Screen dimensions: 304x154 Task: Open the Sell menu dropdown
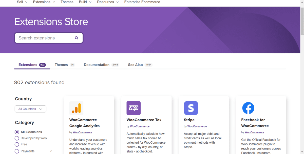pyautogui.click(x=22, y=2)
